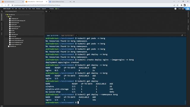Open the Go menu
This screenshot has width=190, height=107.
pos(26,9)
